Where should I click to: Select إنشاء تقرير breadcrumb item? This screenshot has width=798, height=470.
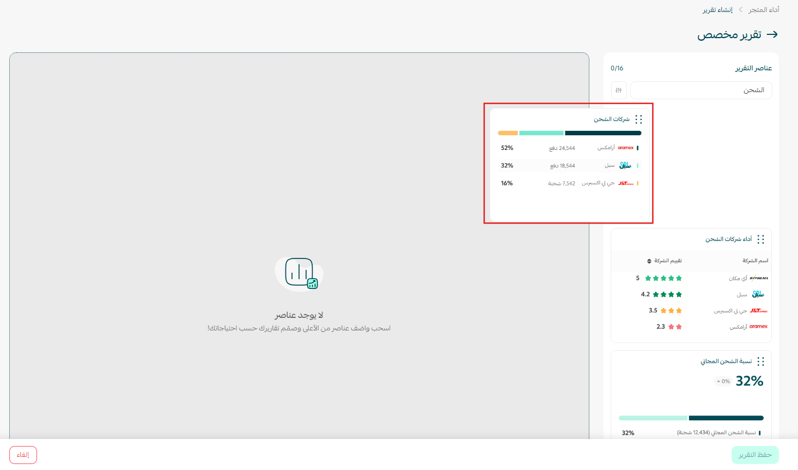pyautogui.click(x=717, y=10)
